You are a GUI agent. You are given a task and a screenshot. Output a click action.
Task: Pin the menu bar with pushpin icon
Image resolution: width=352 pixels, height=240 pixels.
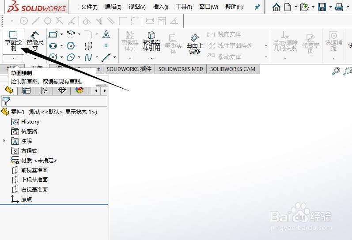(257, 7)
